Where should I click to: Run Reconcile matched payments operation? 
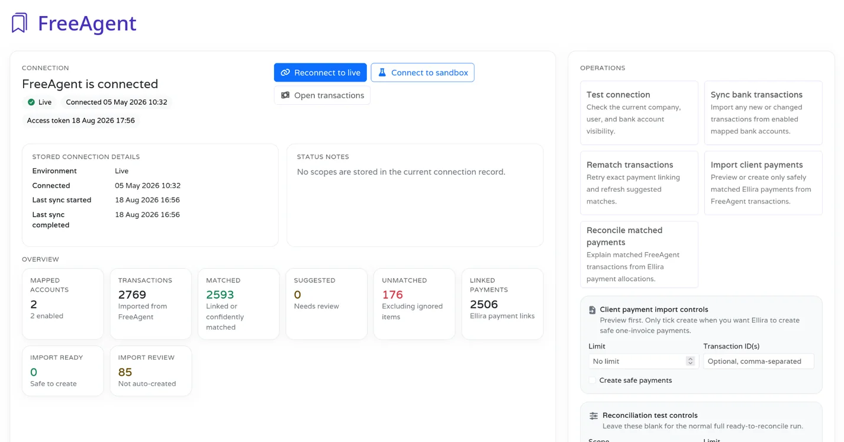(639, 254)
